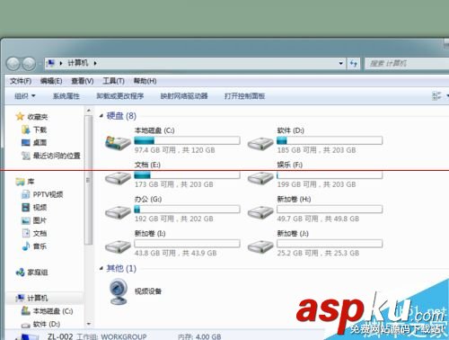Image resolution: width=449 pixels, height=340 pixels.
Task: Collapse the 其他 (1) group
Action: point(101,268)
